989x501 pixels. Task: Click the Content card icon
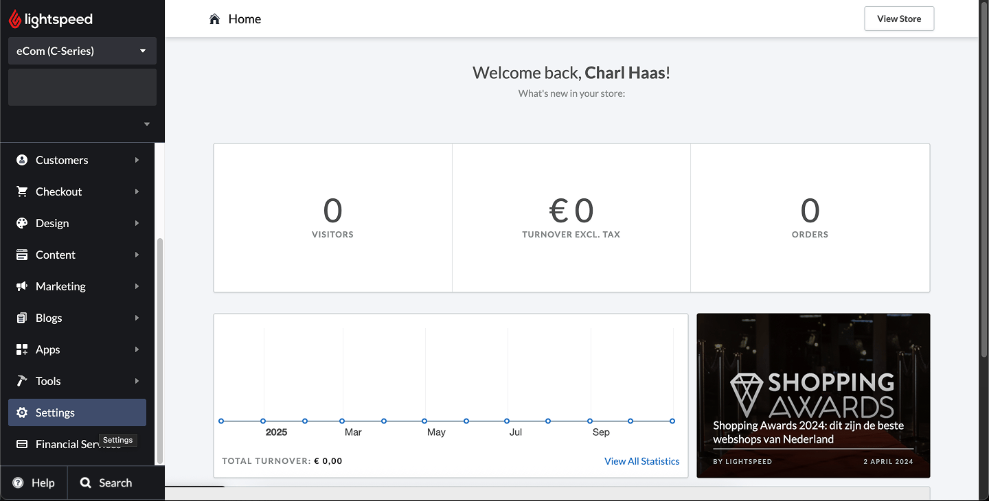[x=22, y=255]
